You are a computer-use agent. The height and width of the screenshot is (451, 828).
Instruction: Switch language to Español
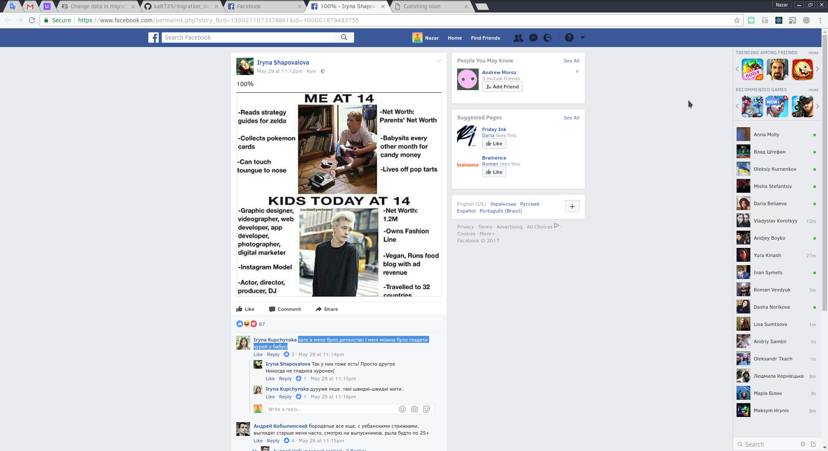(x=466, y=211)
